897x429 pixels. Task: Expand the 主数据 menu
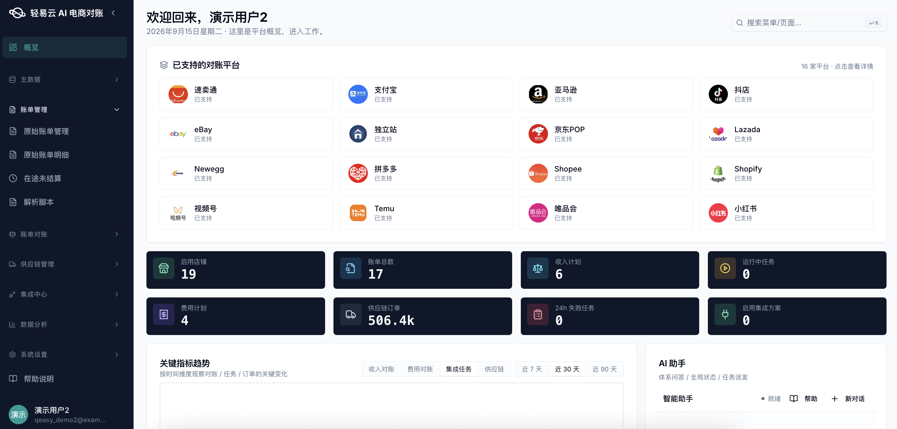pos(65,80)
